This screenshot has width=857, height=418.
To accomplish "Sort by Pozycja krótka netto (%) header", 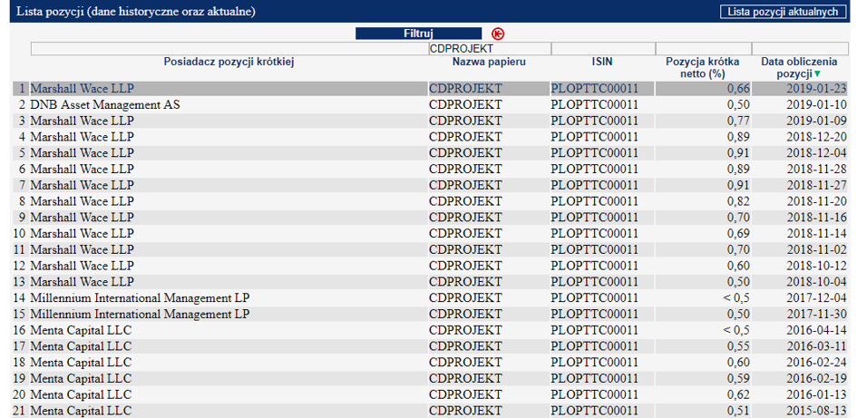I will [x=702, y=68].
